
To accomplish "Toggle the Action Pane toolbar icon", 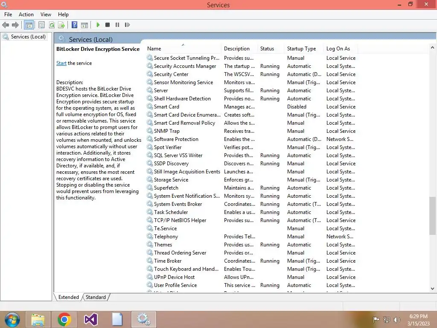I will click(x=84, y=25).
